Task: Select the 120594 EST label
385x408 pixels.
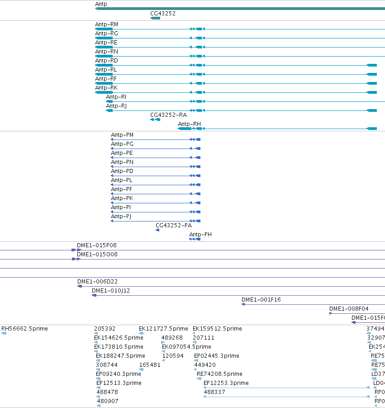Action: [x=173, y=356]
